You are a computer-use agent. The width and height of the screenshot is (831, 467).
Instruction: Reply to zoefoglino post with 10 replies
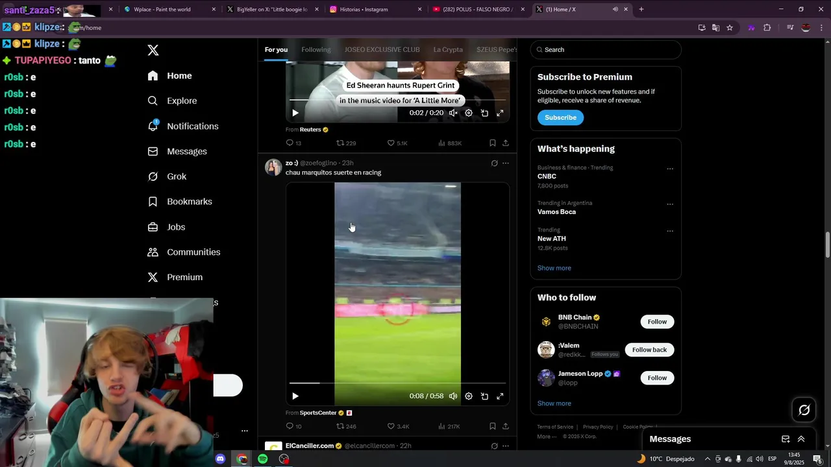click(x=293, y=426)
